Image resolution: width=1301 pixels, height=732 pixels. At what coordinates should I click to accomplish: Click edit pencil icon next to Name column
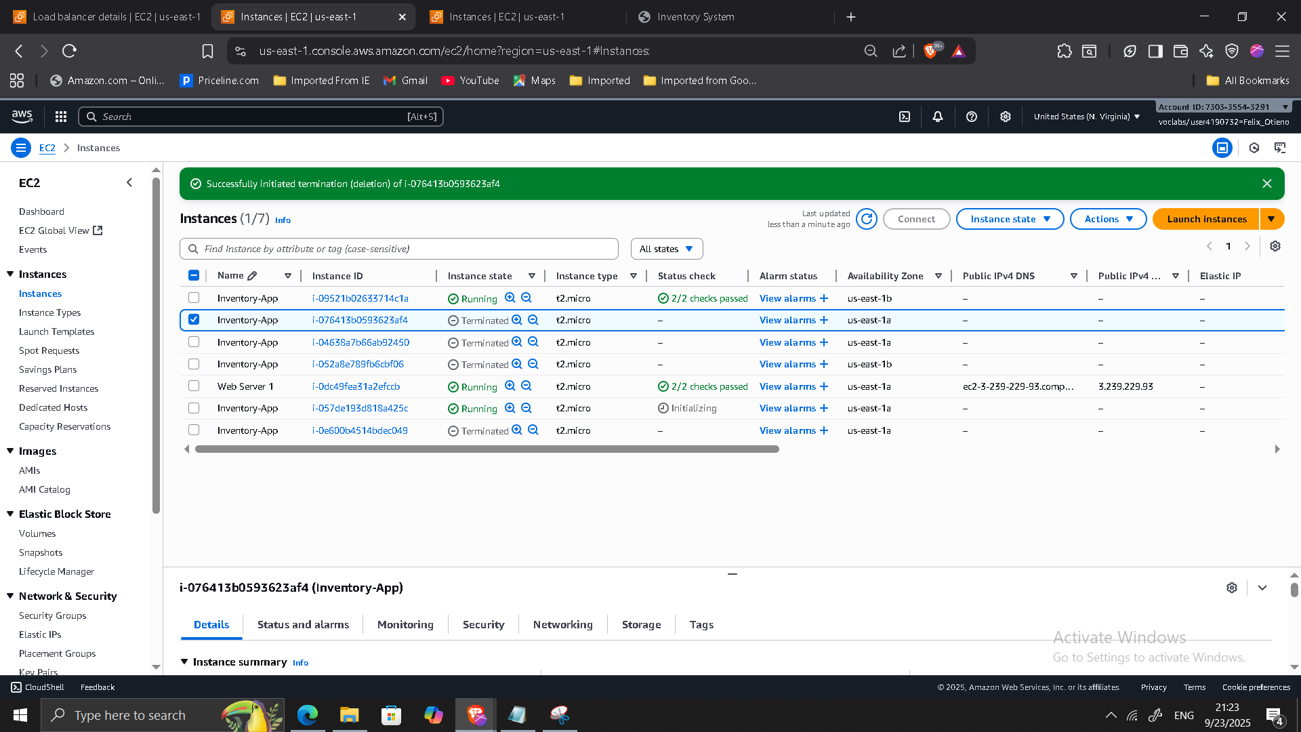[252, 276]
